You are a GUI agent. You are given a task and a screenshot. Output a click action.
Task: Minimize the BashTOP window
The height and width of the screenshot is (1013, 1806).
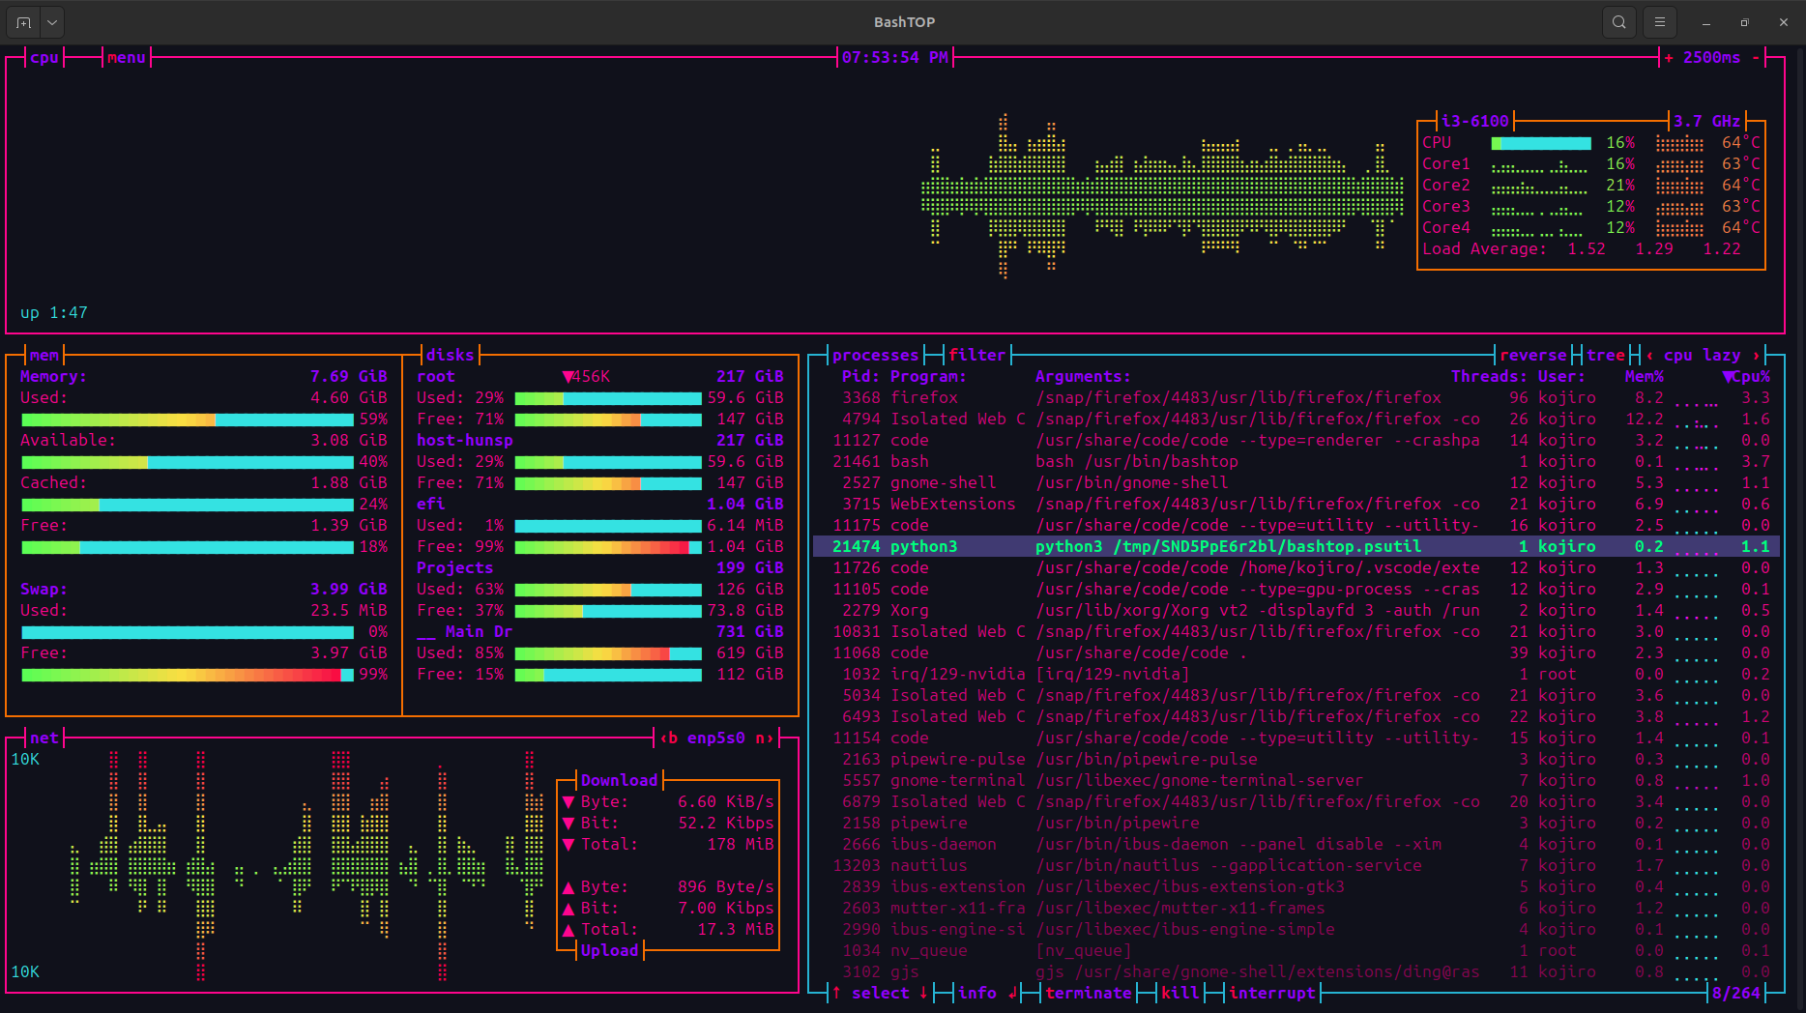click(1706, 22)
